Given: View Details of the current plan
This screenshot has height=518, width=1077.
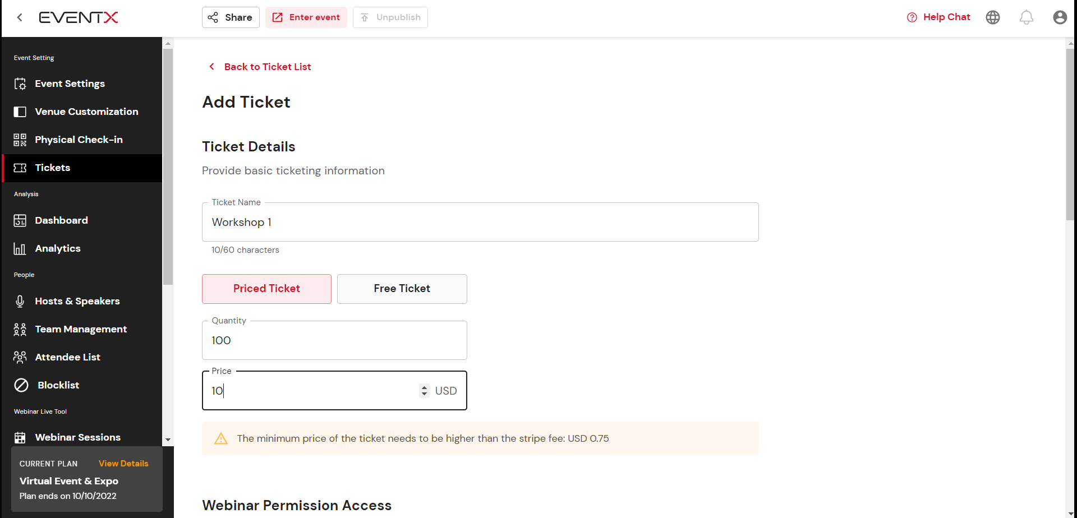Looking at the screenshot, I should click(x=123, y=464).
